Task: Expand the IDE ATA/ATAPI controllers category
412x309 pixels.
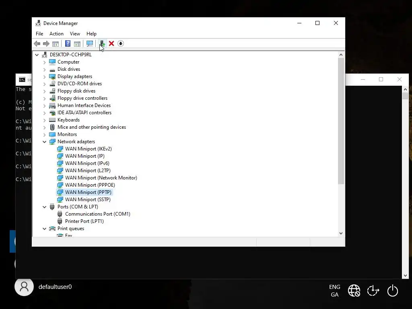Action: (44, 113)
